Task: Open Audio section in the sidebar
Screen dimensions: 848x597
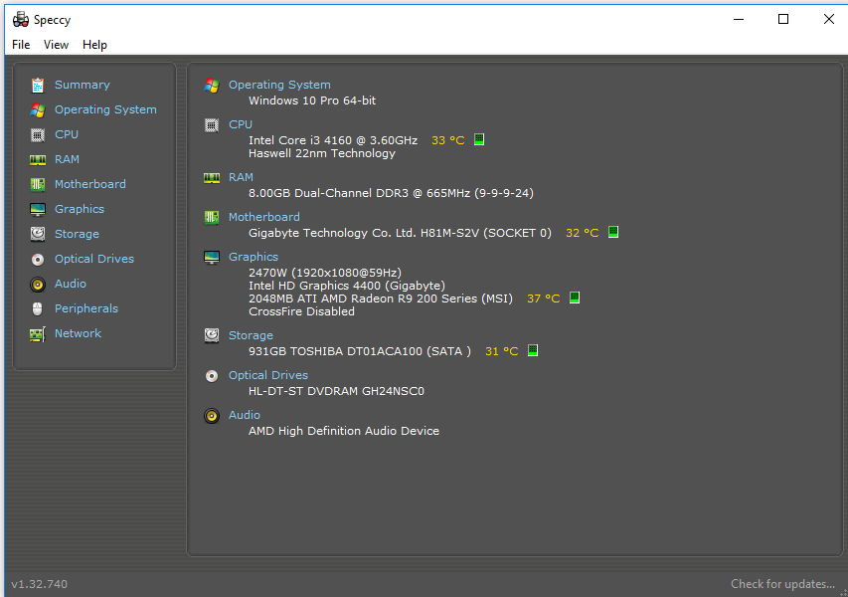Action: point(71,285)
